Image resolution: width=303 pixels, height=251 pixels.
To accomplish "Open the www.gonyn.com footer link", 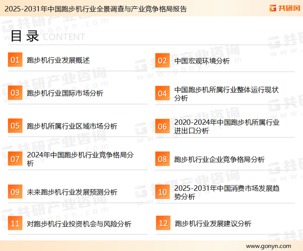I will [268, 246].
